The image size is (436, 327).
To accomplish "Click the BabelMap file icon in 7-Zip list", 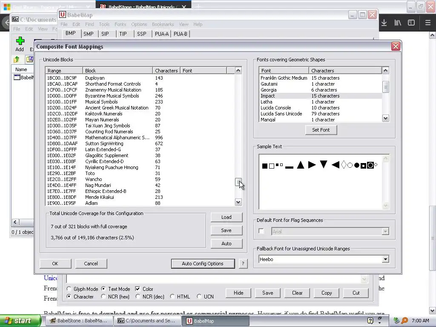I will click(x=17, y=77).
